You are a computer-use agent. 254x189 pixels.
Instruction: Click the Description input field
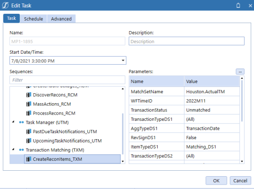pyautogui.click(x=186, y=41)
